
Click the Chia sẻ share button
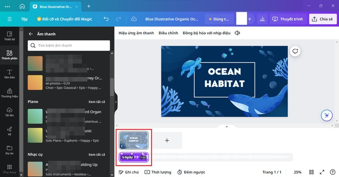(x=323, y=19)
